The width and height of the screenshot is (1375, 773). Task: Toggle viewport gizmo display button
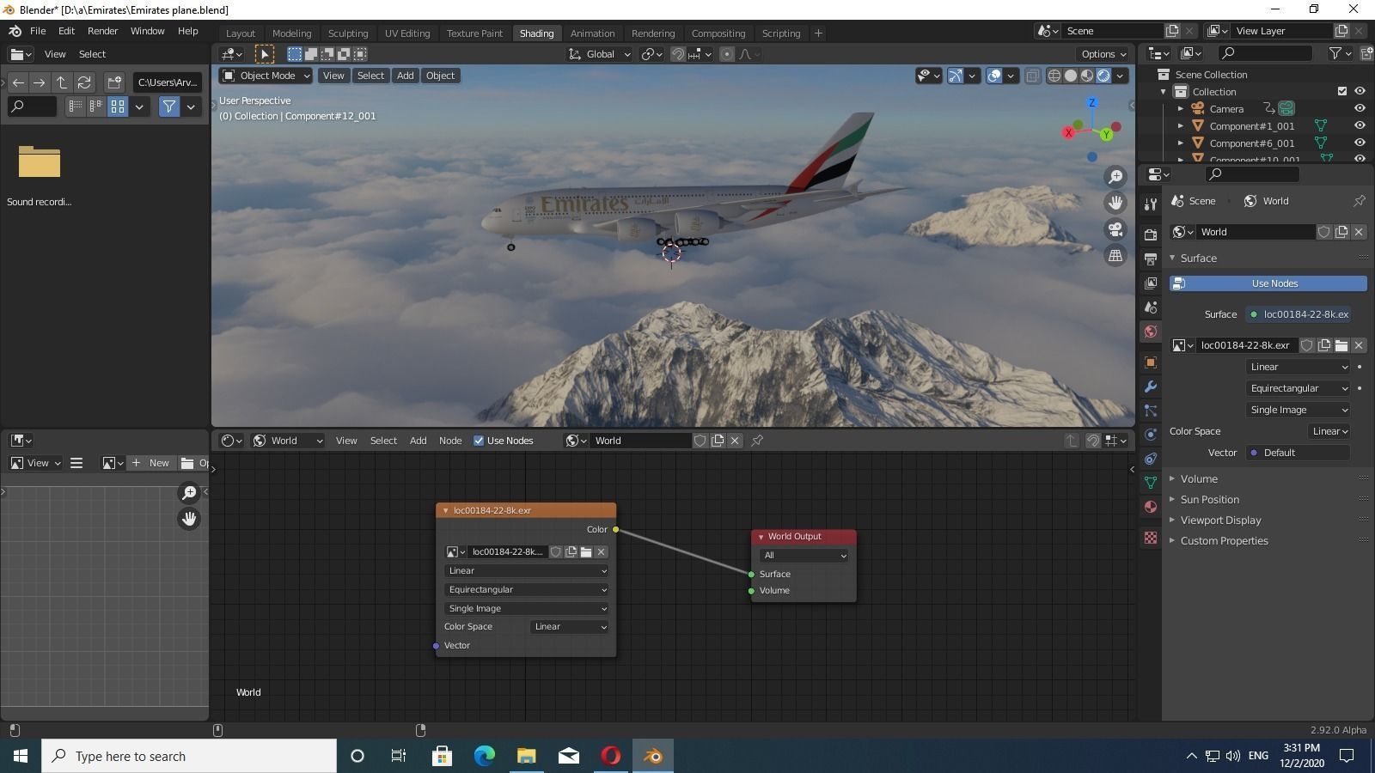coord(956,76)
